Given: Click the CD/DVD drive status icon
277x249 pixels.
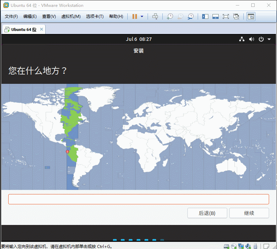Looking at the screenshot, I should tap(234, 246).
